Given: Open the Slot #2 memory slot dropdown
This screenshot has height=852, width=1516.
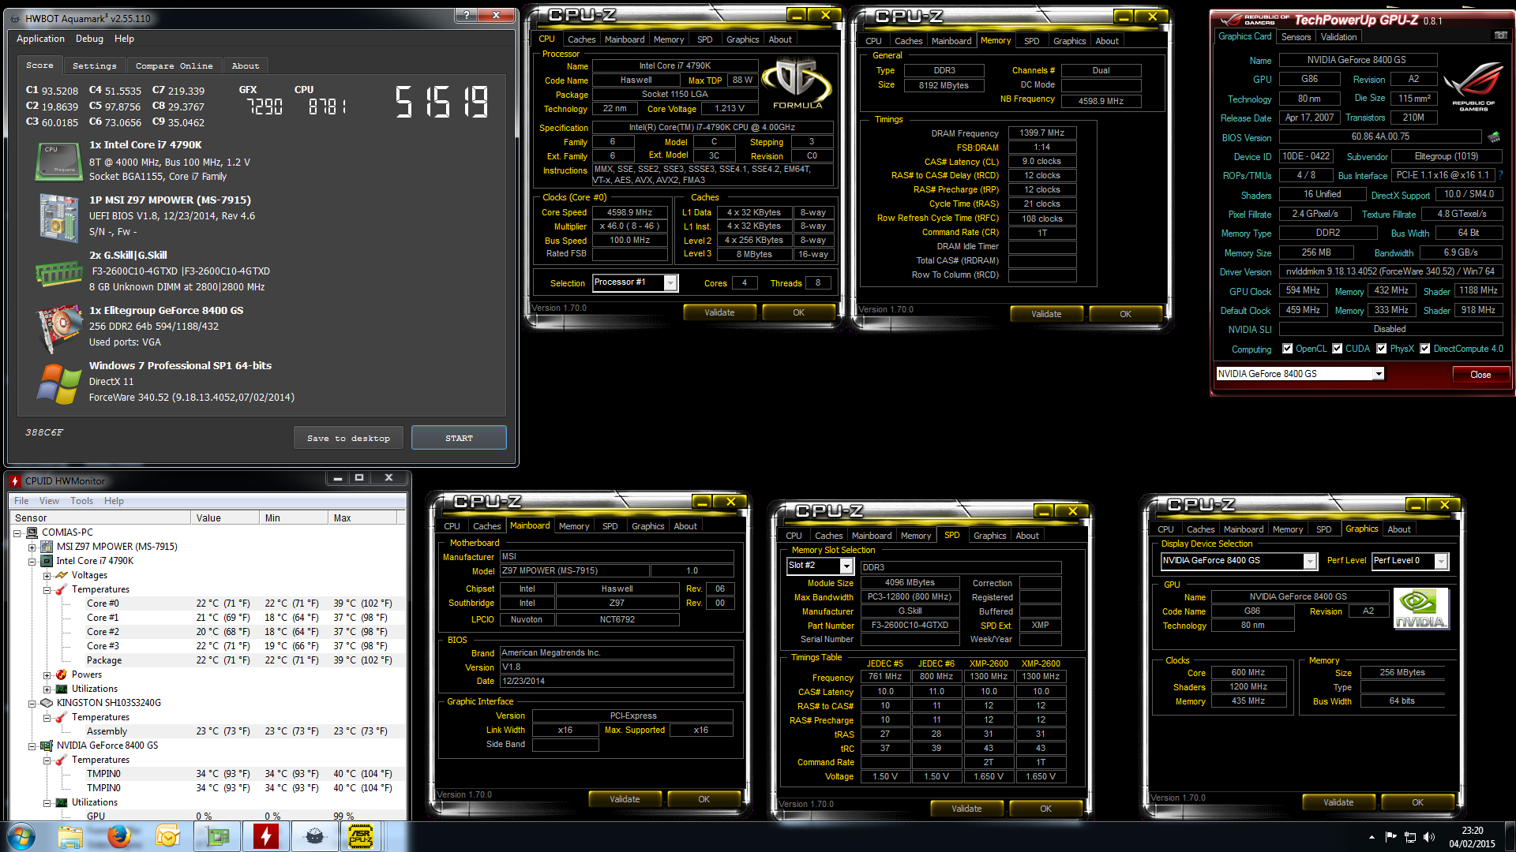Looking at the screenshot, I should (x=846, y=566).
